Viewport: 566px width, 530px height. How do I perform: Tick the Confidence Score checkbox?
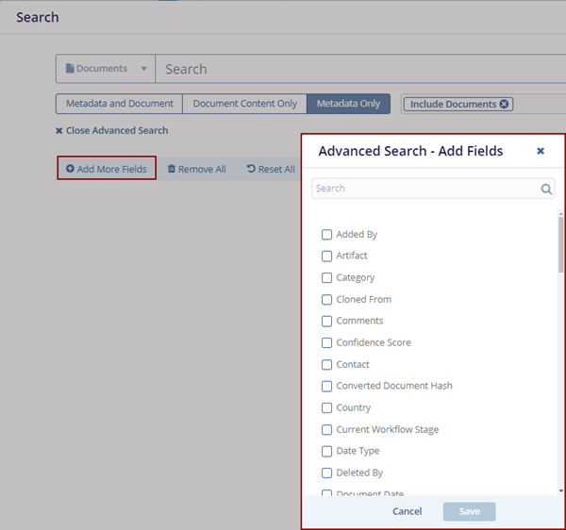click(326, 342)
